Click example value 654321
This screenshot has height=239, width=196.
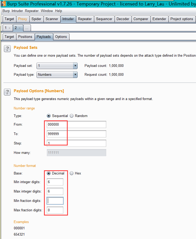click(19, 234)
